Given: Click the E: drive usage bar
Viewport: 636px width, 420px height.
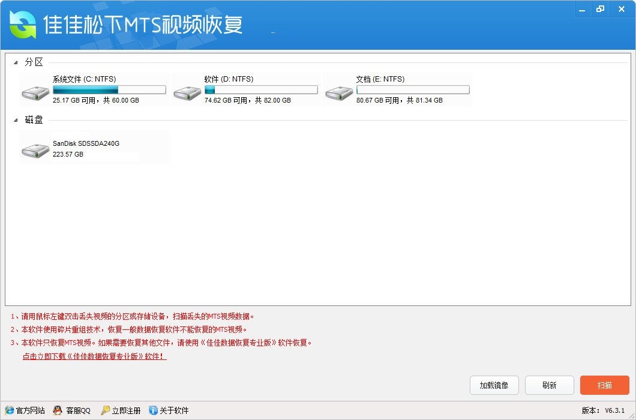Looking at the screenshot, I should (413, 89).
